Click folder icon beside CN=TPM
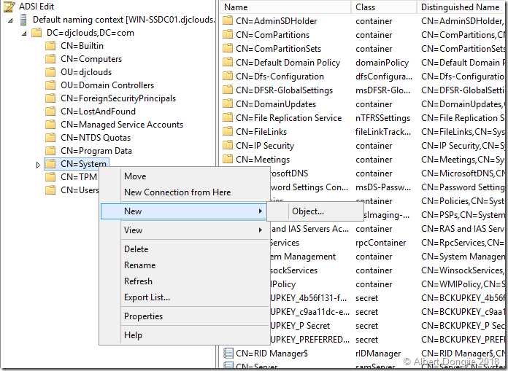The height and width of the screenshot is (371, 508). coord(50,177)
